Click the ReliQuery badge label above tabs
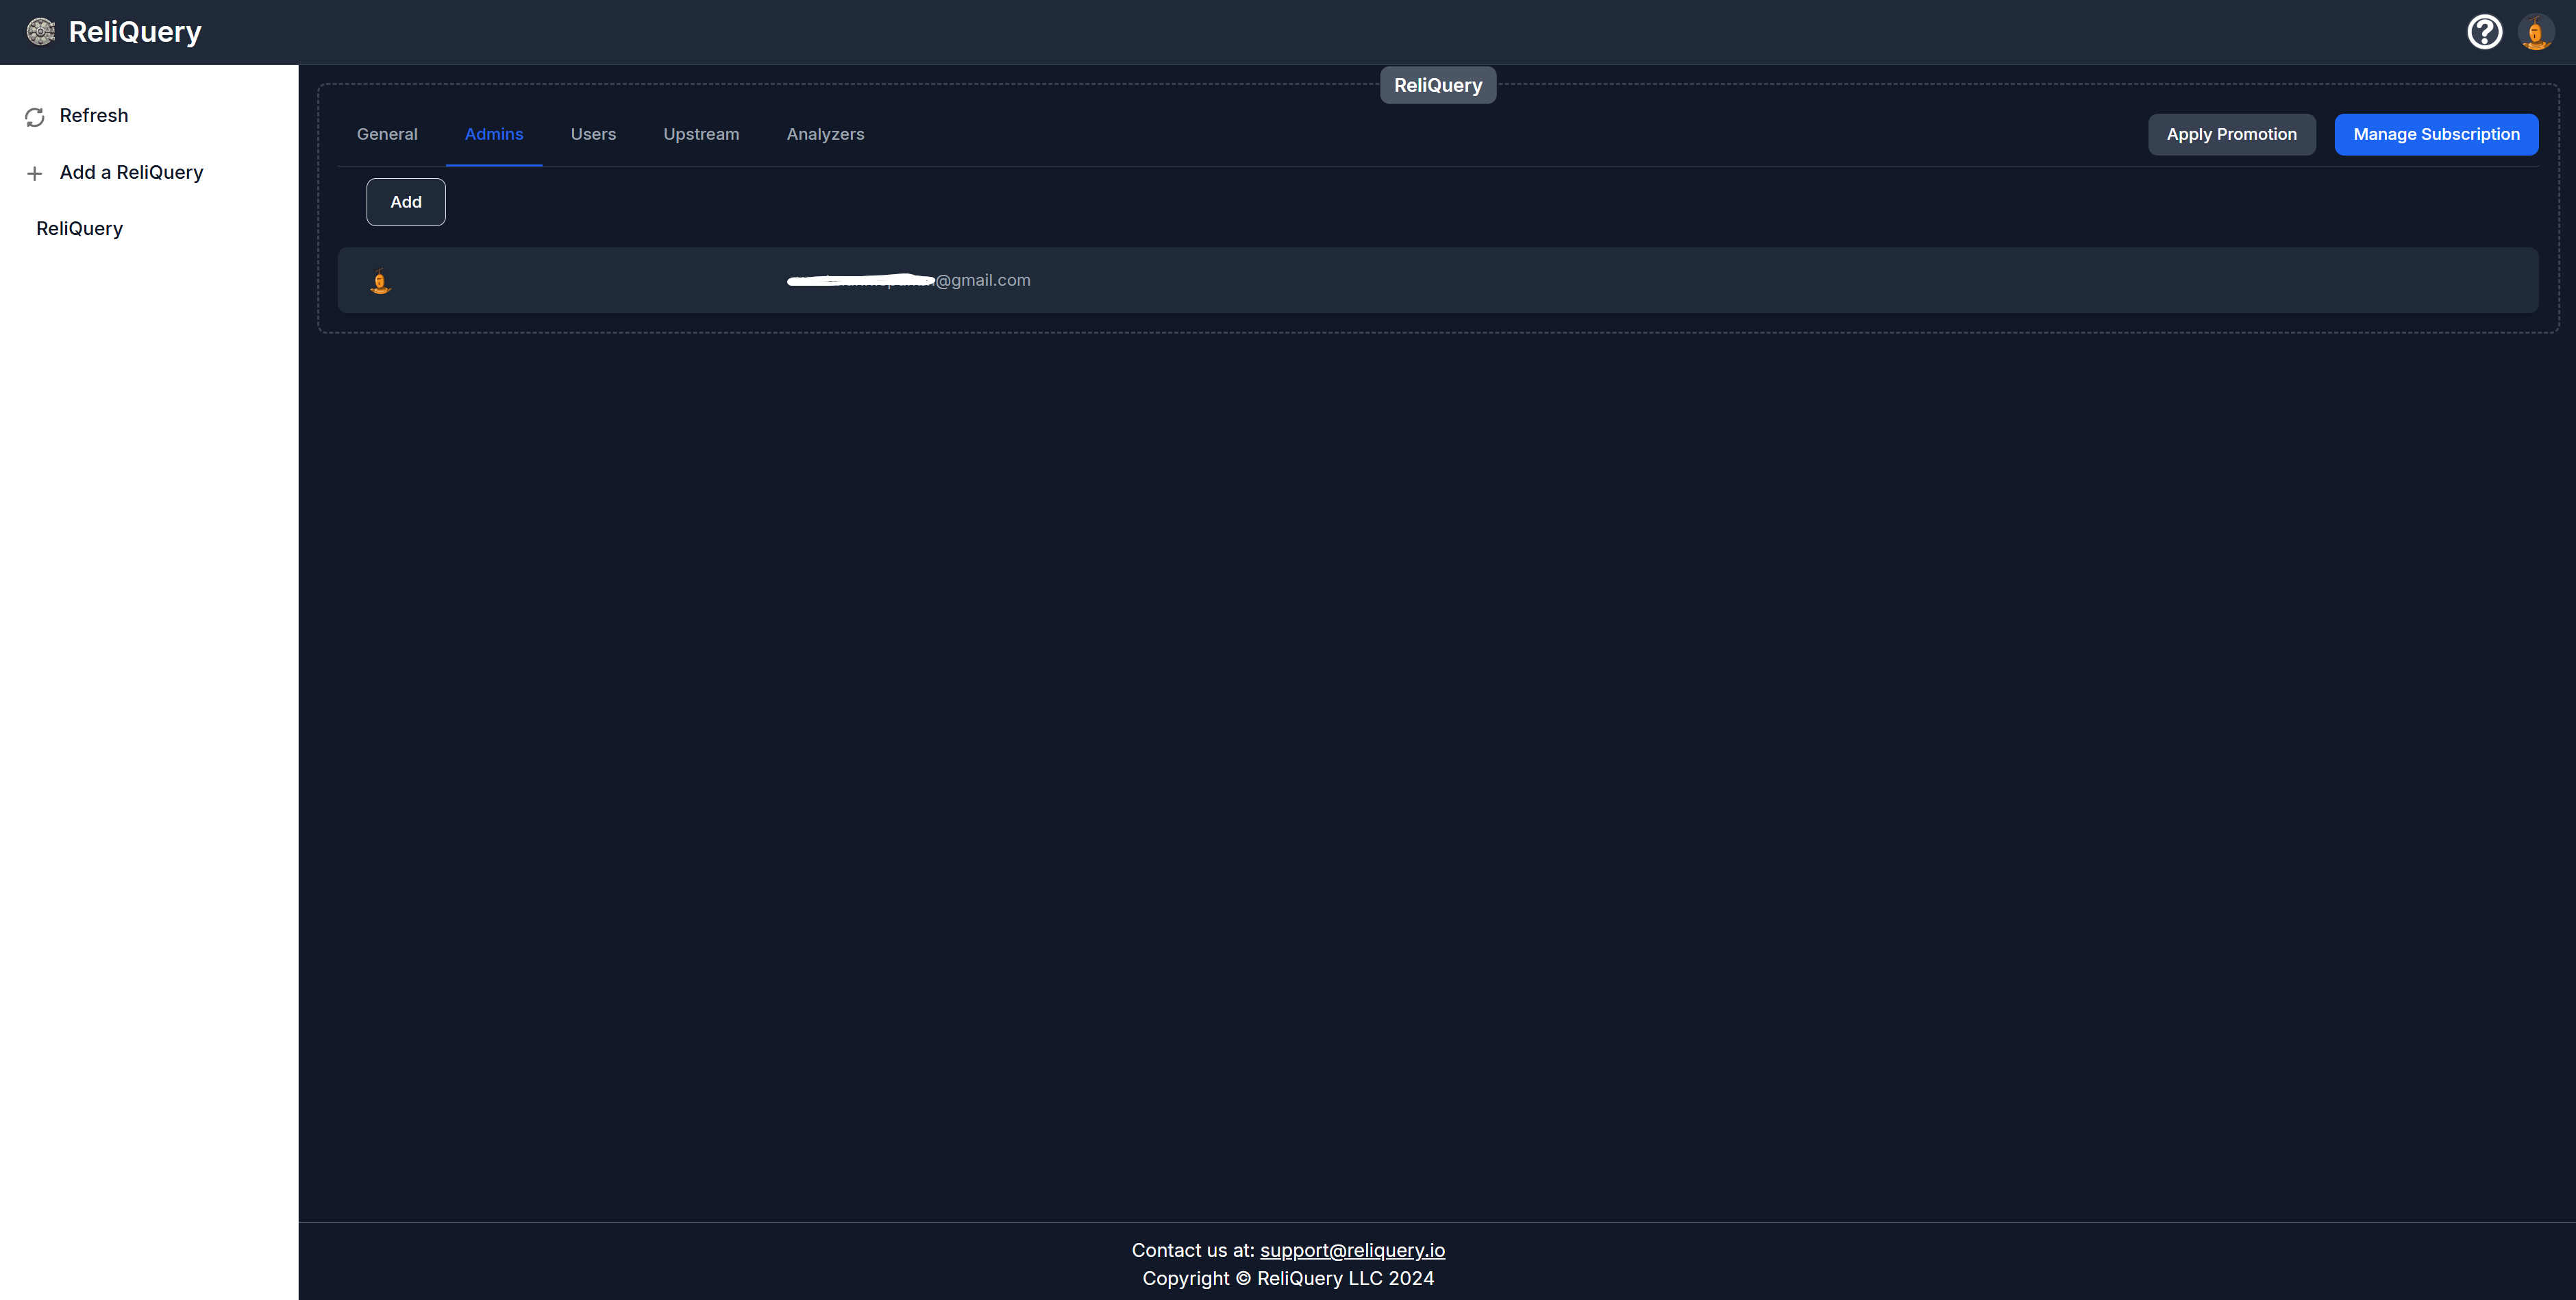 pos(1438,85)
